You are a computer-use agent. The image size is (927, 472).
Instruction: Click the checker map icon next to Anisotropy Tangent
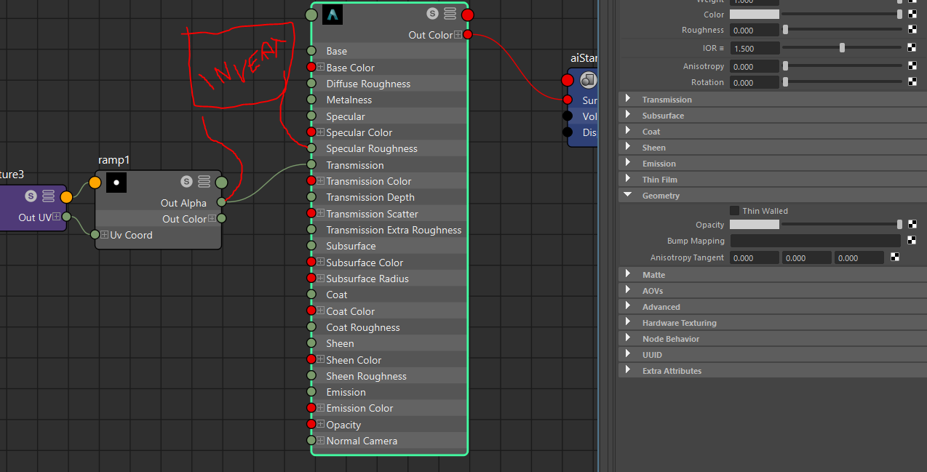(x=894, y=257)
